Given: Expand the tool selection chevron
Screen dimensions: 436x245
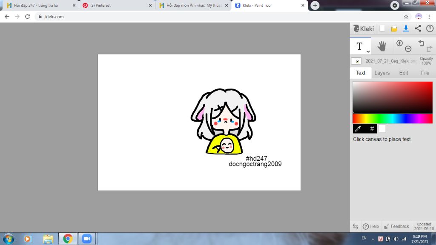Looking at the screenshot, I should 368,51.
